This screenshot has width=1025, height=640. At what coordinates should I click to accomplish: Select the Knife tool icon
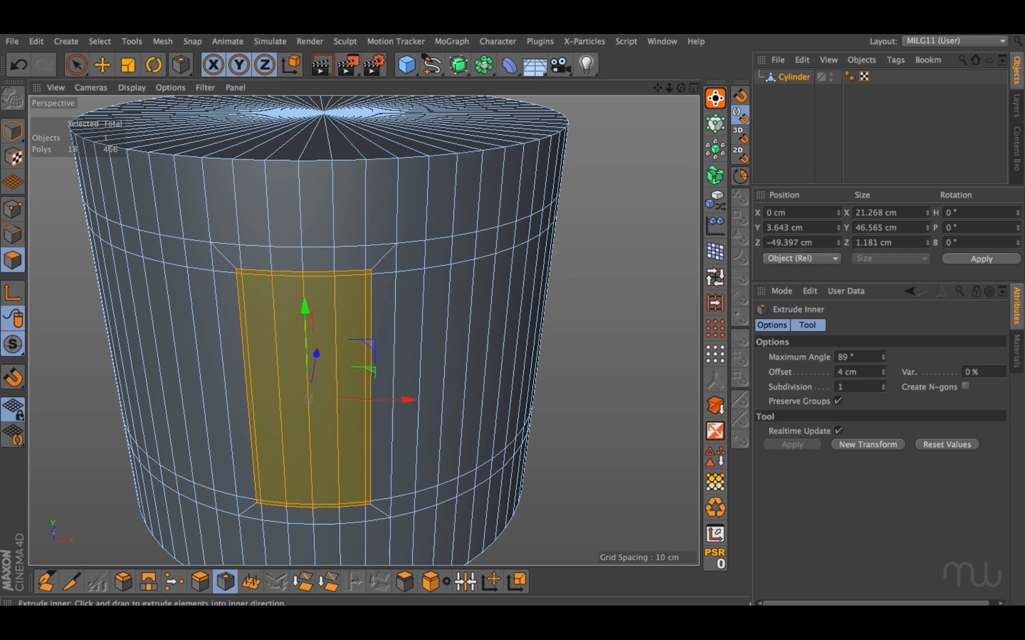[x=72, y=581]
